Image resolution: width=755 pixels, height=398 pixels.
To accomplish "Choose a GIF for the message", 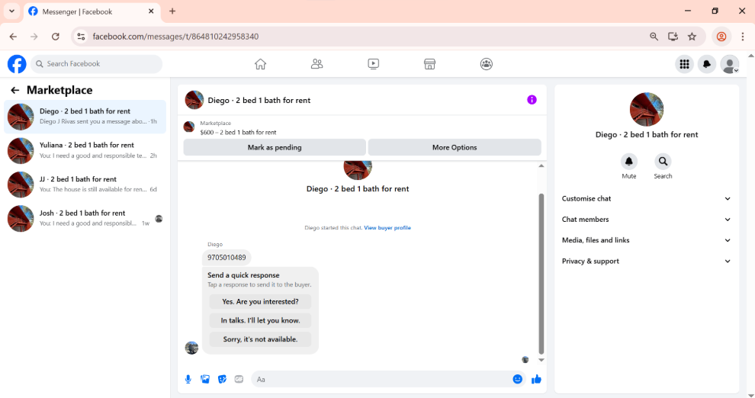I will click(239, 379).
